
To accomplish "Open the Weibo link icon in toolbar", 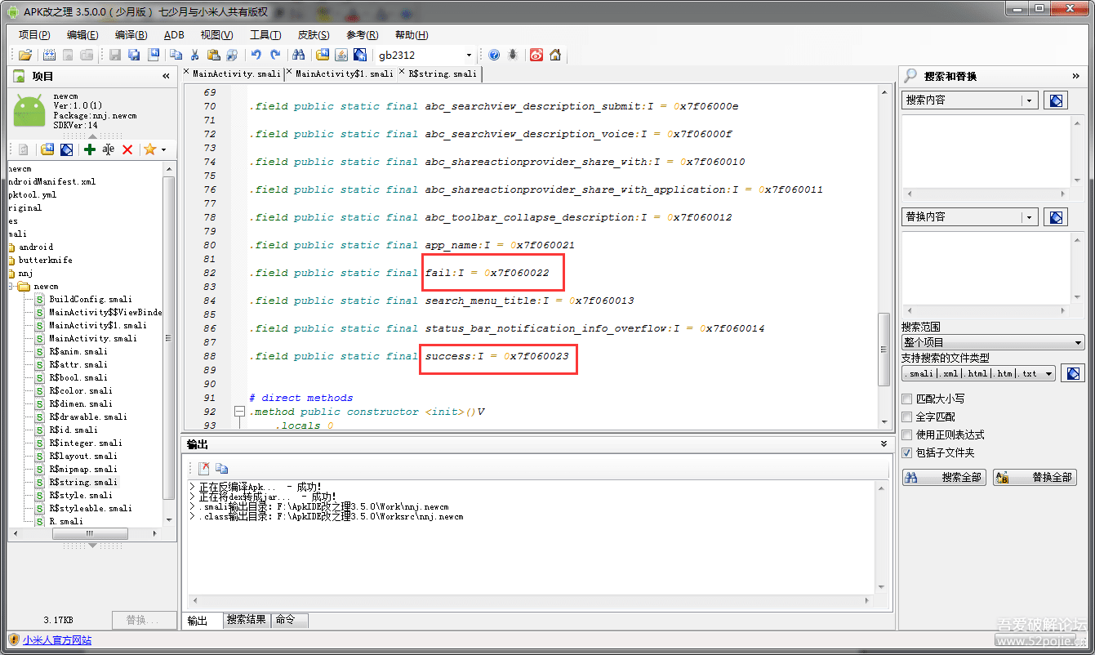I will [536, 55].
